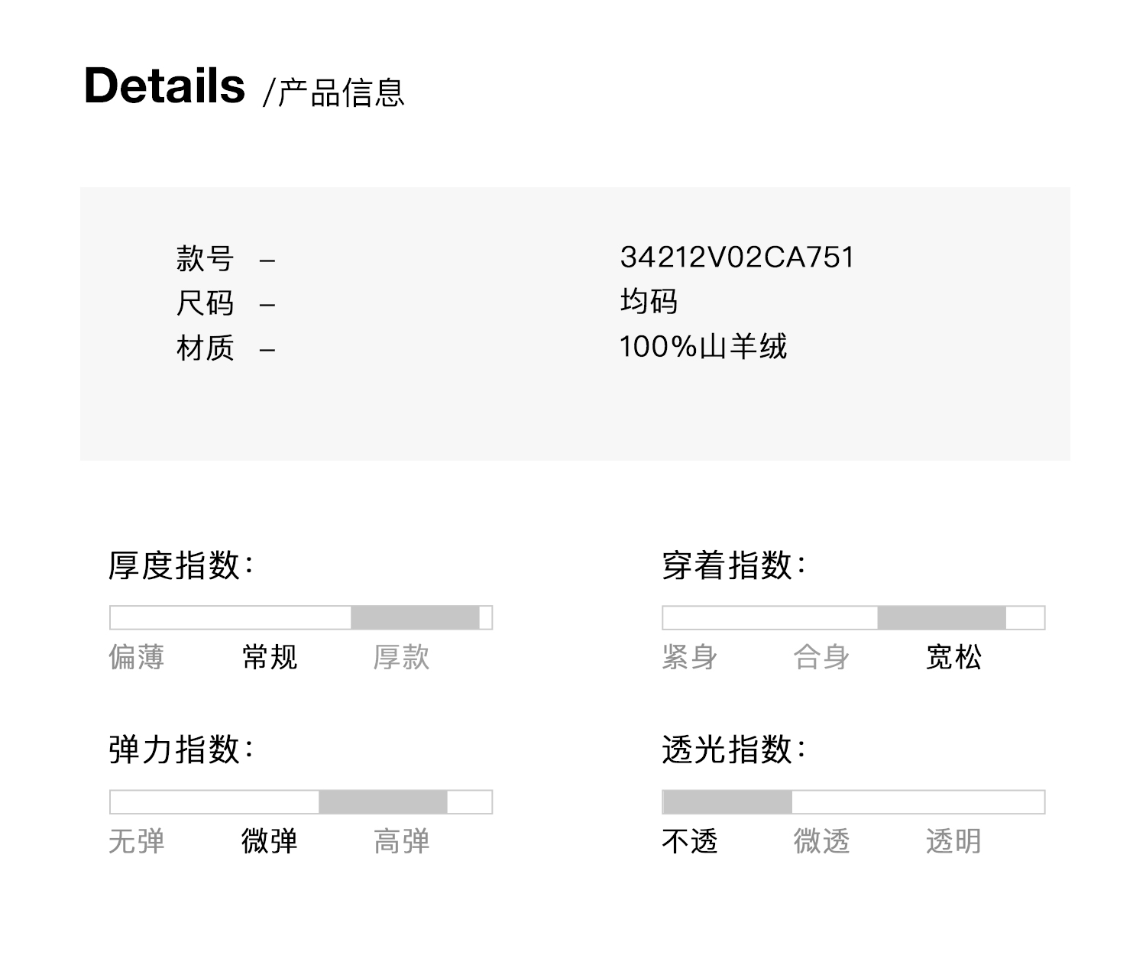This screenshot has width=1146, height=955.
Task: Click the 透明 transparency label
Action: (953, 841)
